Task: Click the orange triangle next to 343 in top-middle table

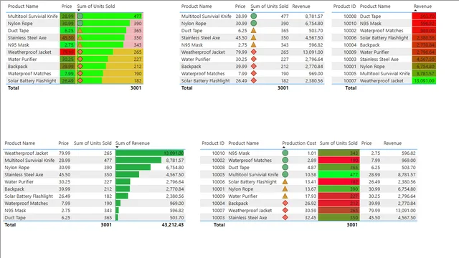Action: (254, 44)
